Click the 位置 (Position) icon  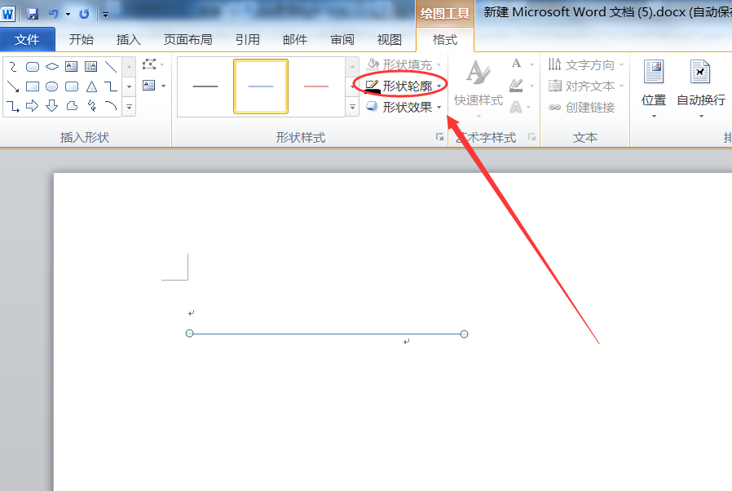coord(654,73)
